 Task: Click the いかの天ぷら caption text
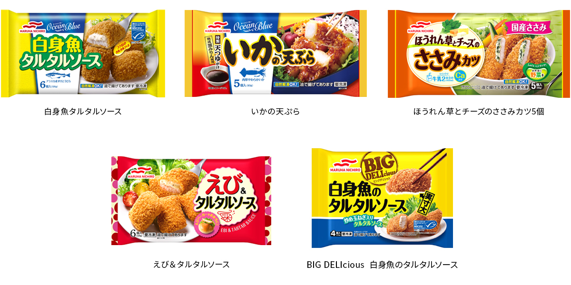click(276, 112)
